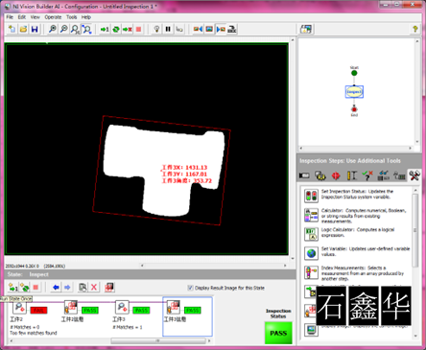Click the next image icon in toolbar
Screen dimensions: 426x350
point(221,29)
